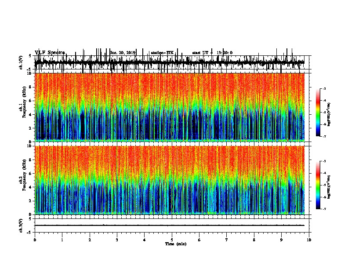The image size is (348, 269).
Task: Click the flat ch.3 voltage trace
Action: (x=170, y=225)
